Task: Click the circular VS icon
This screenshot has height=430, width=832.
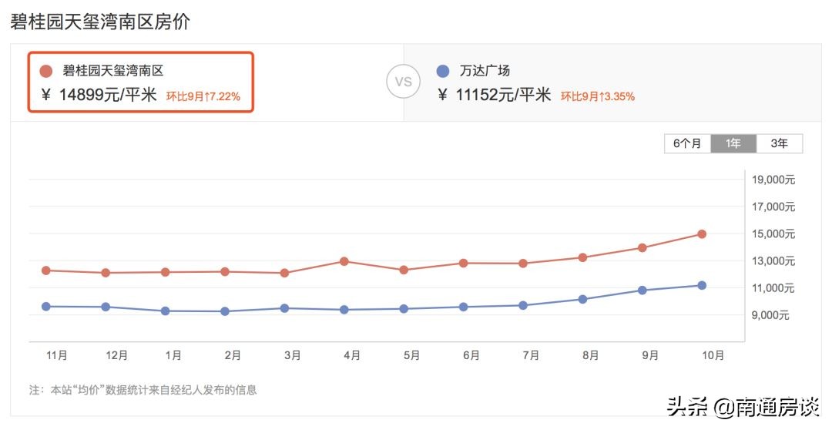Action: (x=403, y=82)
